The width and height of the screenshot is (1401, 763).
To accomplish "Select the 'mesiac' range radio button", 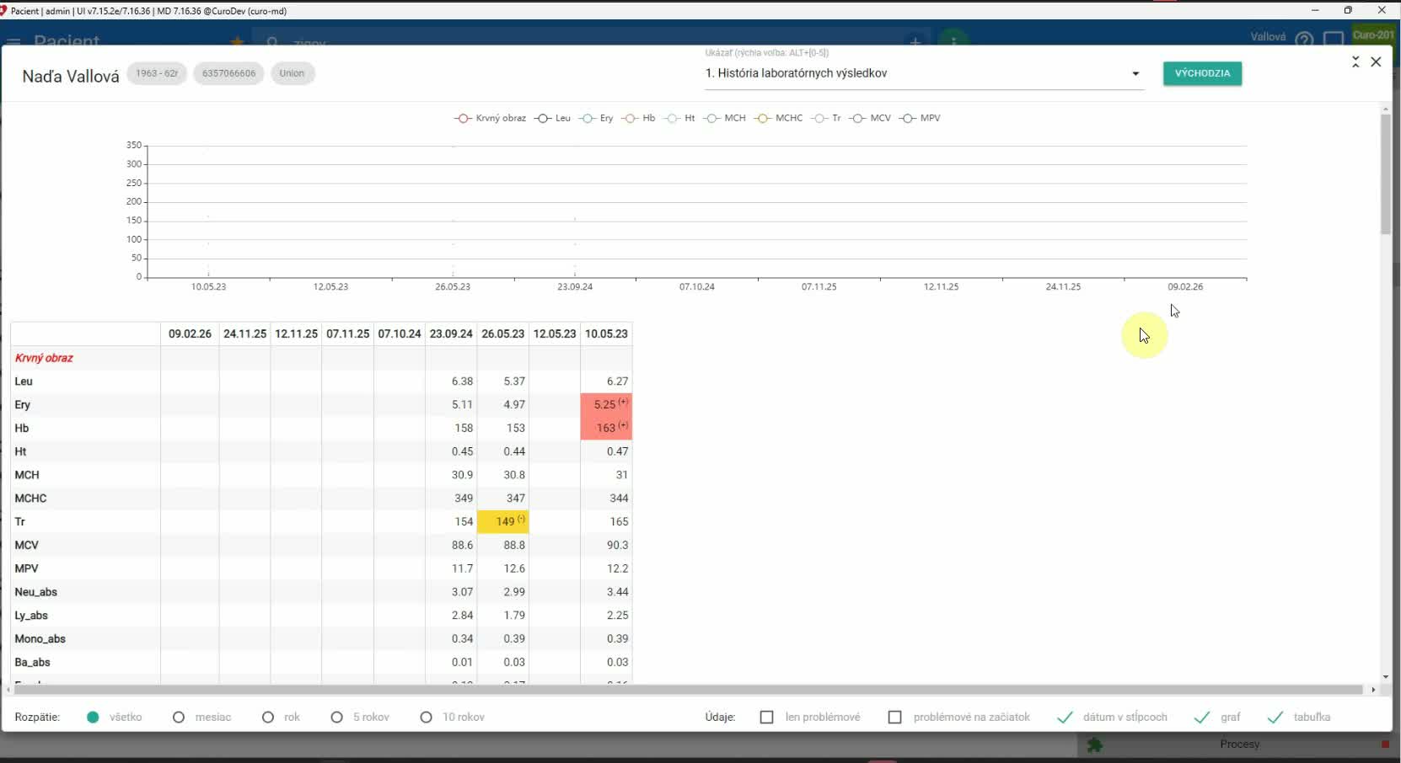I will coord(179,718).
